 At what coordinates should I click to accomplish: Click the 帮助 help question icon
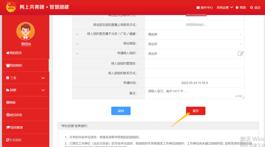click(237, 8)
